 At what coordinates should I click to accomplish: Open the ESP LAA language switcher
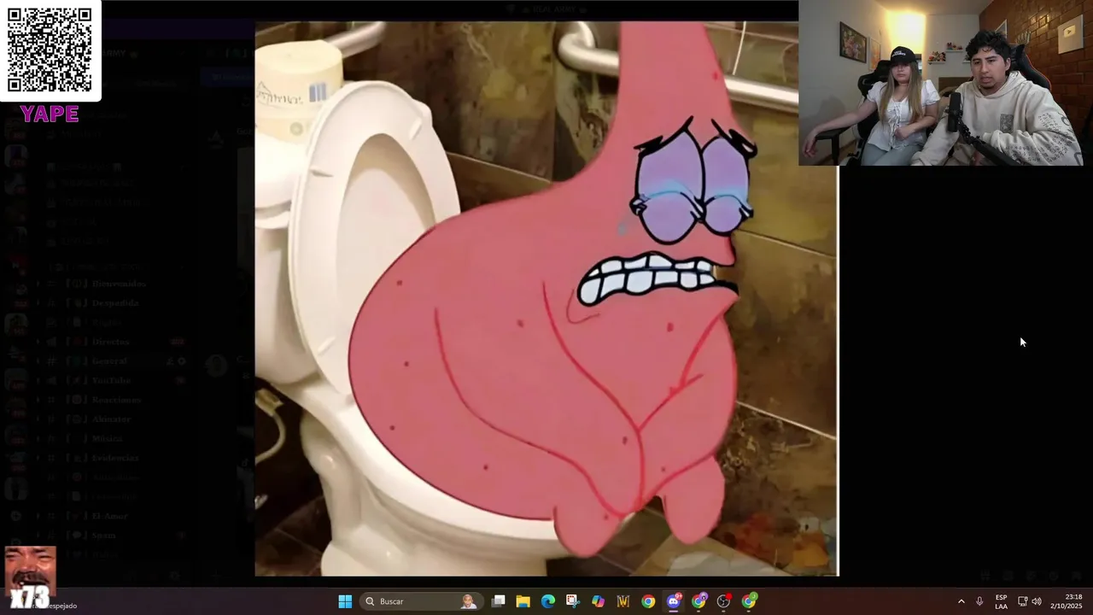1001,601
